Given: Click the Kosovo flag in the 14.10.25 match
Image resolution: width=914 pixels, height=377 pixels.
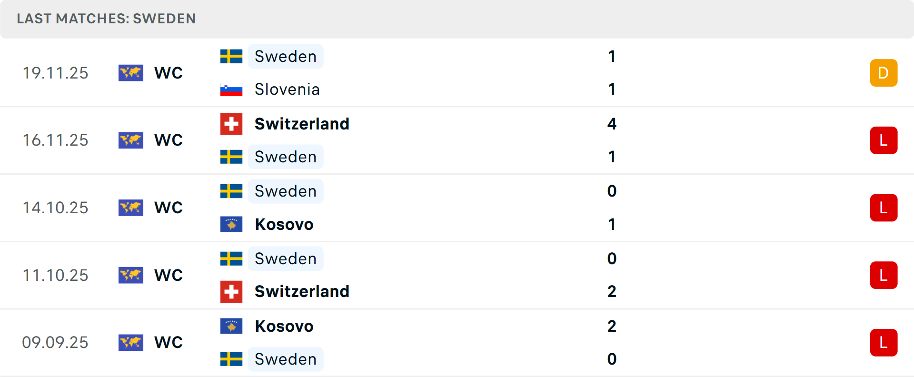Looking at the screenshot, I should 231,224.
